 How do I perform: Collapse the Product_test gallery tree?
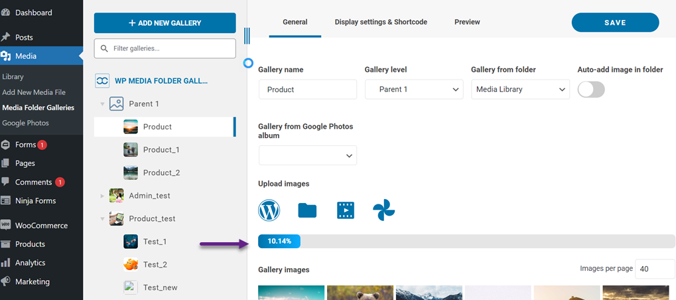tap(102, 218)
